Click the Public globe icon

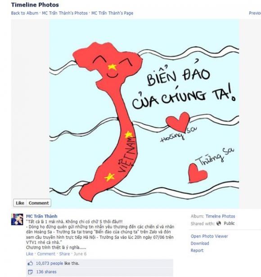pyautogui.click(x=219, y=223)
